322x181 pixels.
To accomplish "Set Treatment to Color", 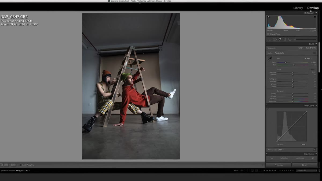I will [301, 48].
